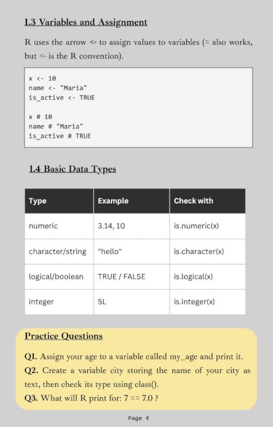Click the heading 1.3 Variables and Assignment
Image resolution: width=273 pixels, height=427 pixels.
tap(86, 22)
